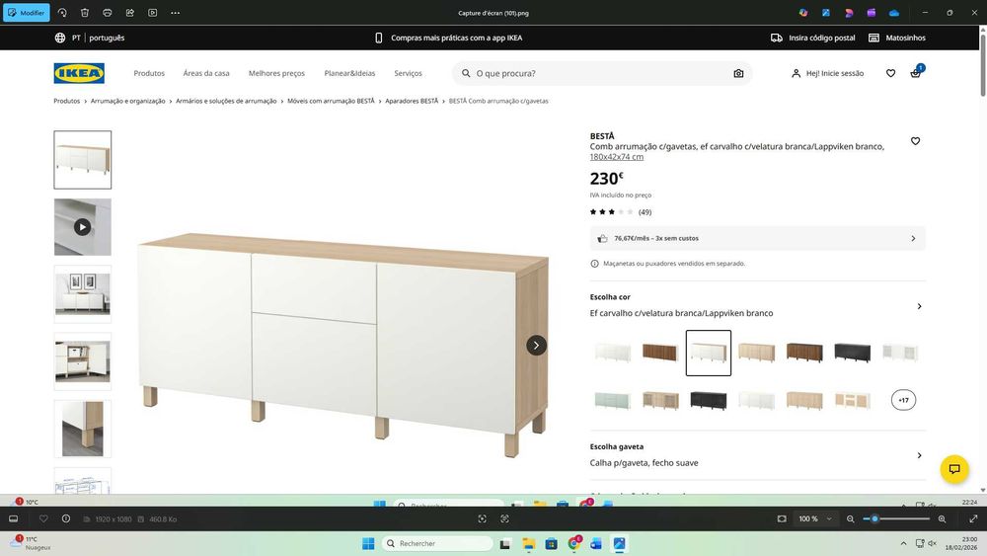
Task: Print the image using printer icon
Action: [107, 13]
